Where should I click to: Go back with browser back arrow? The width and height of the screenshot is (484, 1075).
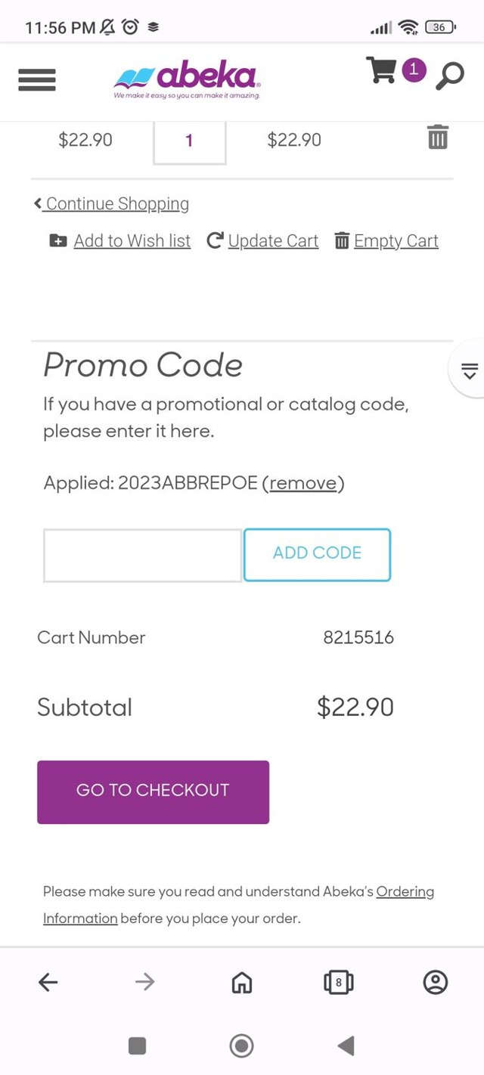coord(48,982)
